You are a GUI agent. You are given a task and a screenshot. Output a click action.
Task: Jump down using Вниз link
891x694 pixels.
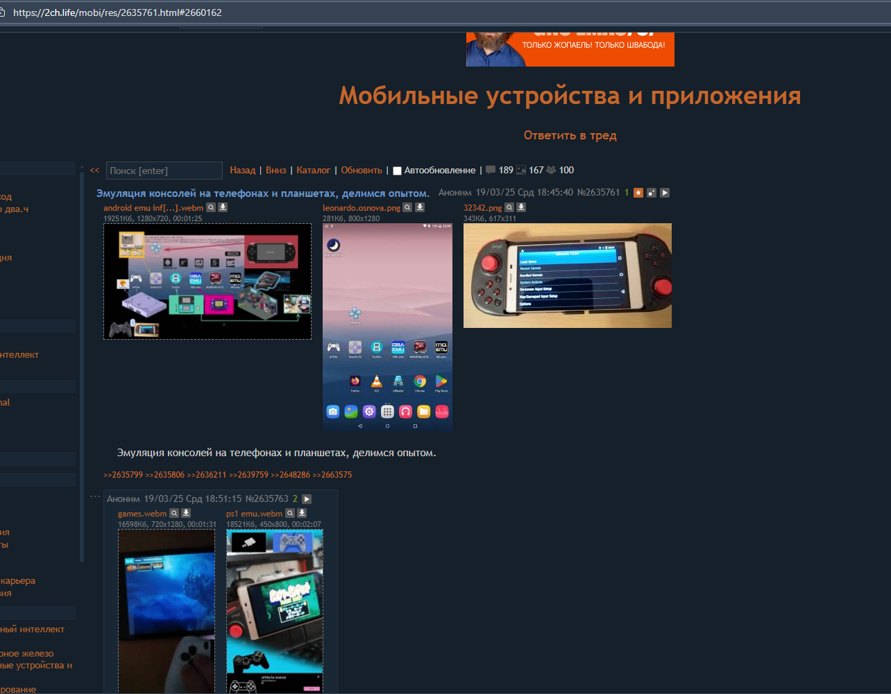275,171
